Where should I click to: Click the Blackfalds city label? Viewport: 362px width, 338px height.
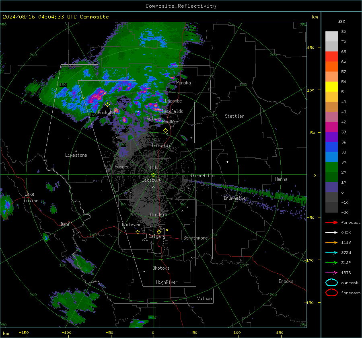[x=171, y=111]
